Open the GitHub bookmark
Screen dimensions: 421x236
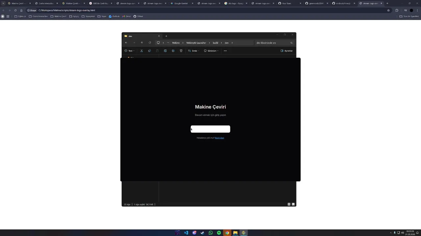[x=138, y=16]
